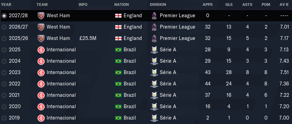Screen dimensions: 292x124
Task: Click West Ham crest in 2027/28 row
Action: [41, 15]
